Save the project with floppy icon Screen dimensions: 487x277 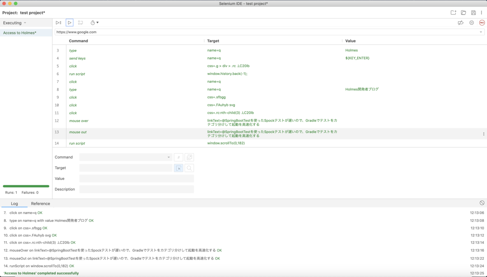point(473,13)
